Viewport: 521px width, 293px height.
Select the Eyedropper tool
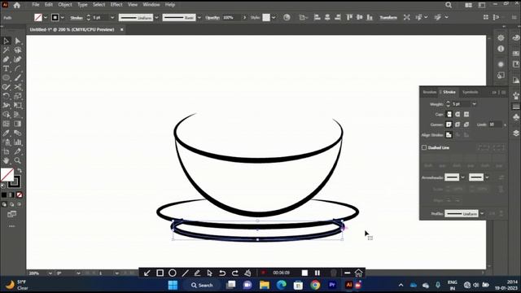[x=6, y=133]
